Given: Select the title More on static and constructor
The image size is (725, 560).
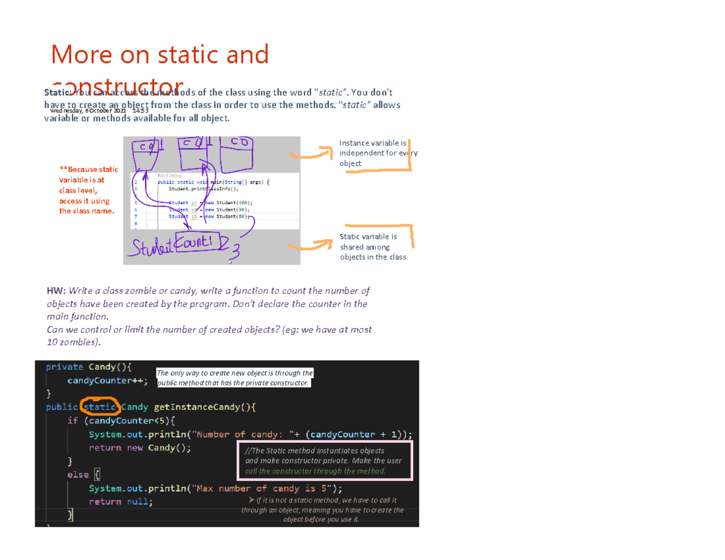Looking at the screenshot, I should 160,66.
